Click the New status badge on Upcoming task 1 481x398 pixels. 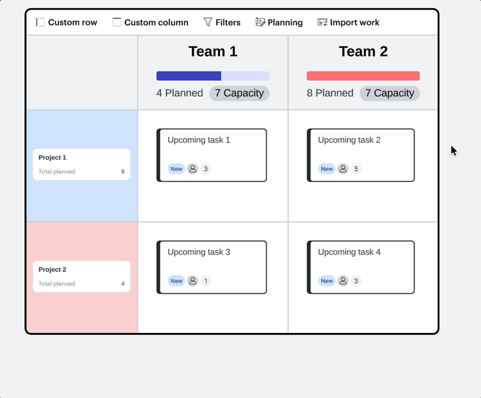pos(176,169)
